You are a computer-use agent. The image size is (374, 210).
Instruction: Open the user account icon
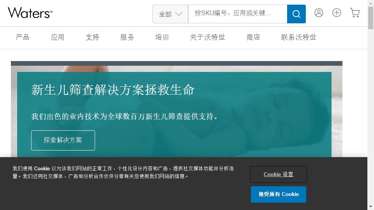point(319,13)
